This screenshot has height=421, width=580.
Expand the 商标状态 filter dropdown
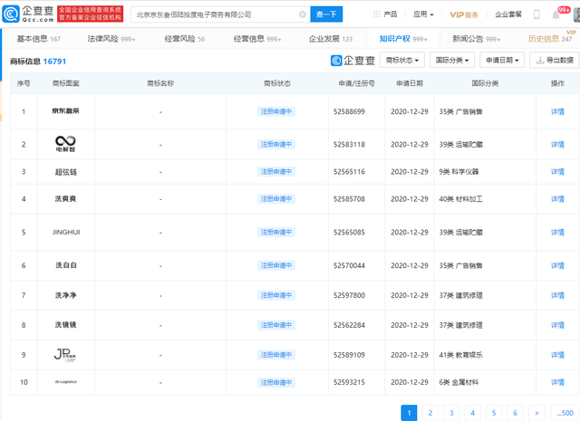click(402, 60)
